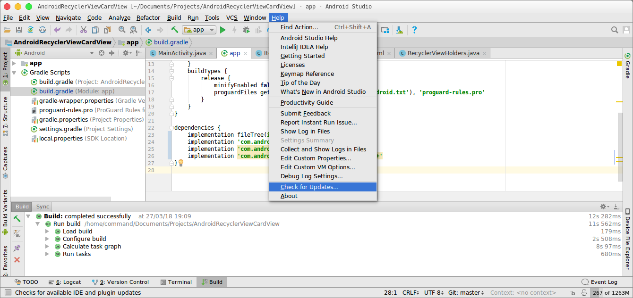Screen dimensions: 633x298
Task: Open the AVD Manager icon
Action: [385, 29]
